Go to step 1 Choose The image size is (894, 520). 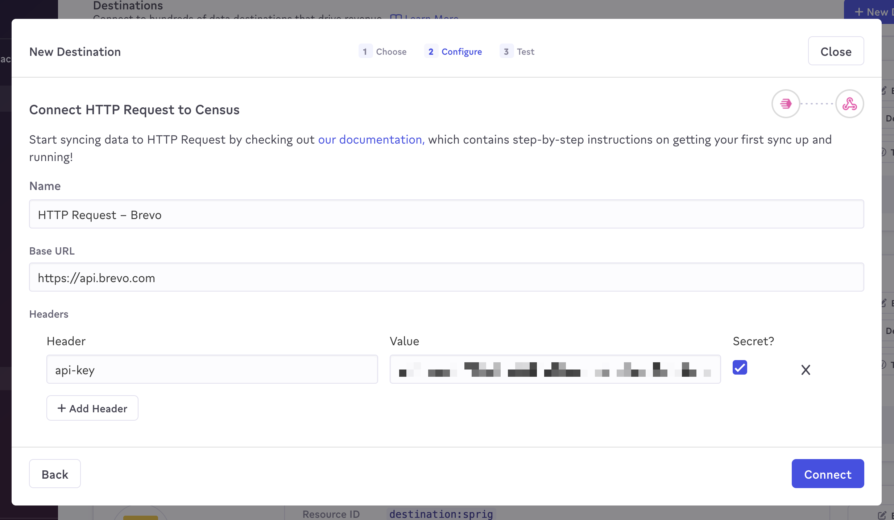coord(391,51)
